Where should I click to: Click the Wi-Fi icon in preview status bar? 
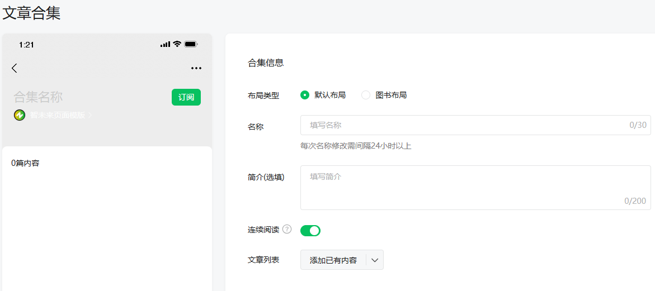177,44
